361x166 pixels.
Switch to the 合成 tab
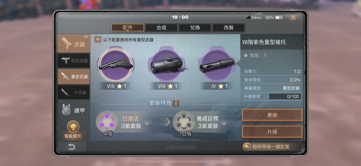(x=161, y=28)
